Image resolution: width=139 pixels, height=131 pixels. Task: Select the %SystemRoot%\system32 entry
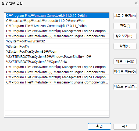tap(57, 41)
